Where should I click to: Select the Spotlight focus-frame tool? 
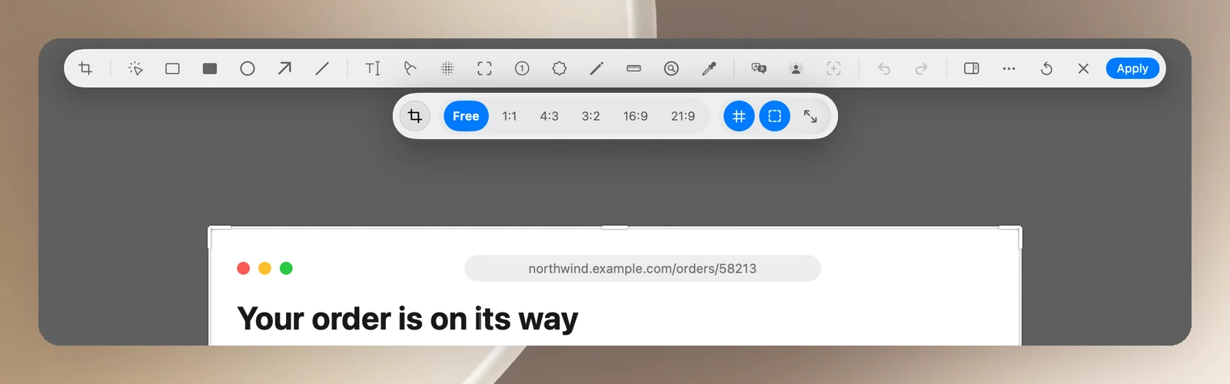(484, 68)
